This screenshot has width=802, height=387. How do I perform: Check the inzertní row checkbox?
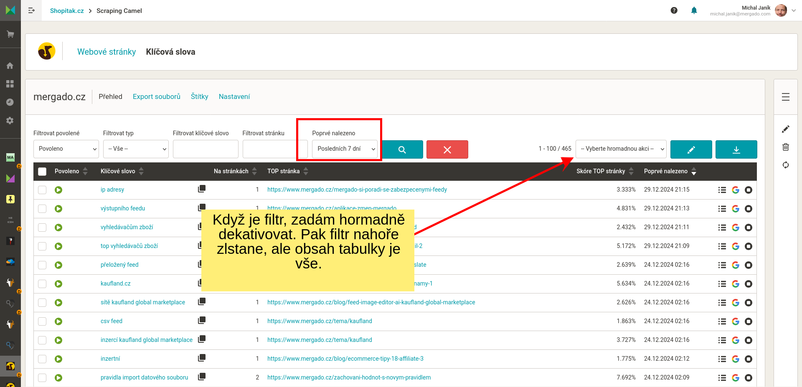pos(42,359)
